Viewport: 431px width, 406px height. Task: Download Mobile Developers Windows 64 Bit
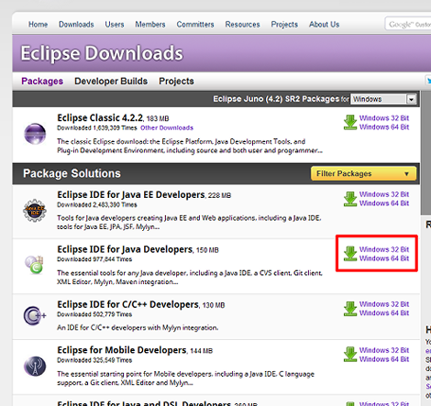point(384,359)
